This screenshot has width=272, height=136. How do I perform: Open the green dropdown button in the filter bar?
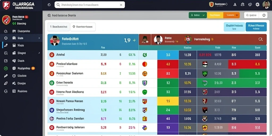(198, 15)
